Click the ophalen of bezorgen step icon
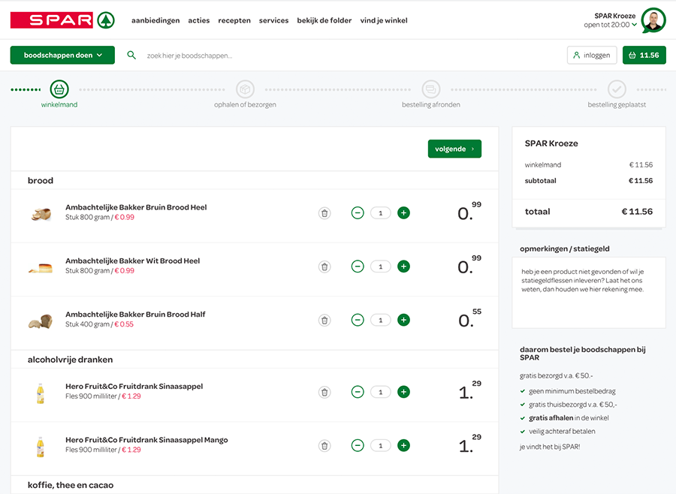Screen dimensions: 676x494 (x=245, y=89)
